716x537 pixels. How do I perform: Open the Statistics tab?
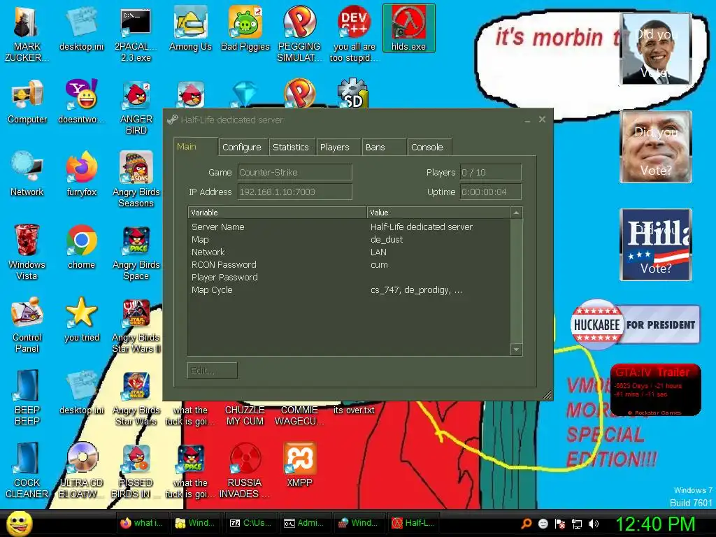click(x=292, y=147)
